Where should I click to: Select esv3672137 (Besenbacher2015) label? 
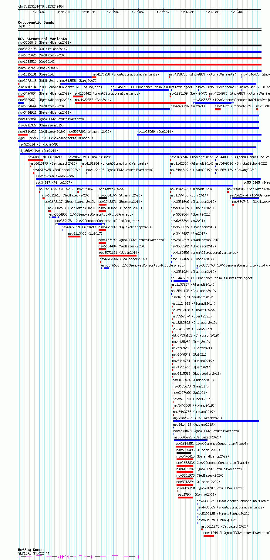pyautogui.click(x=70, y=202)
